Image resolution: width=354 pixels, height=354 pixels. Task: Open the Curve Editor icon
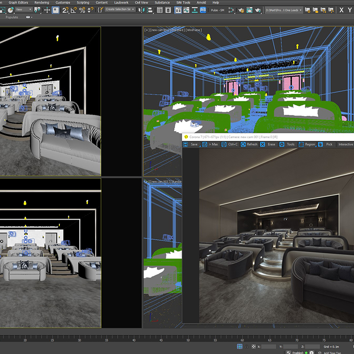(186, 10)
